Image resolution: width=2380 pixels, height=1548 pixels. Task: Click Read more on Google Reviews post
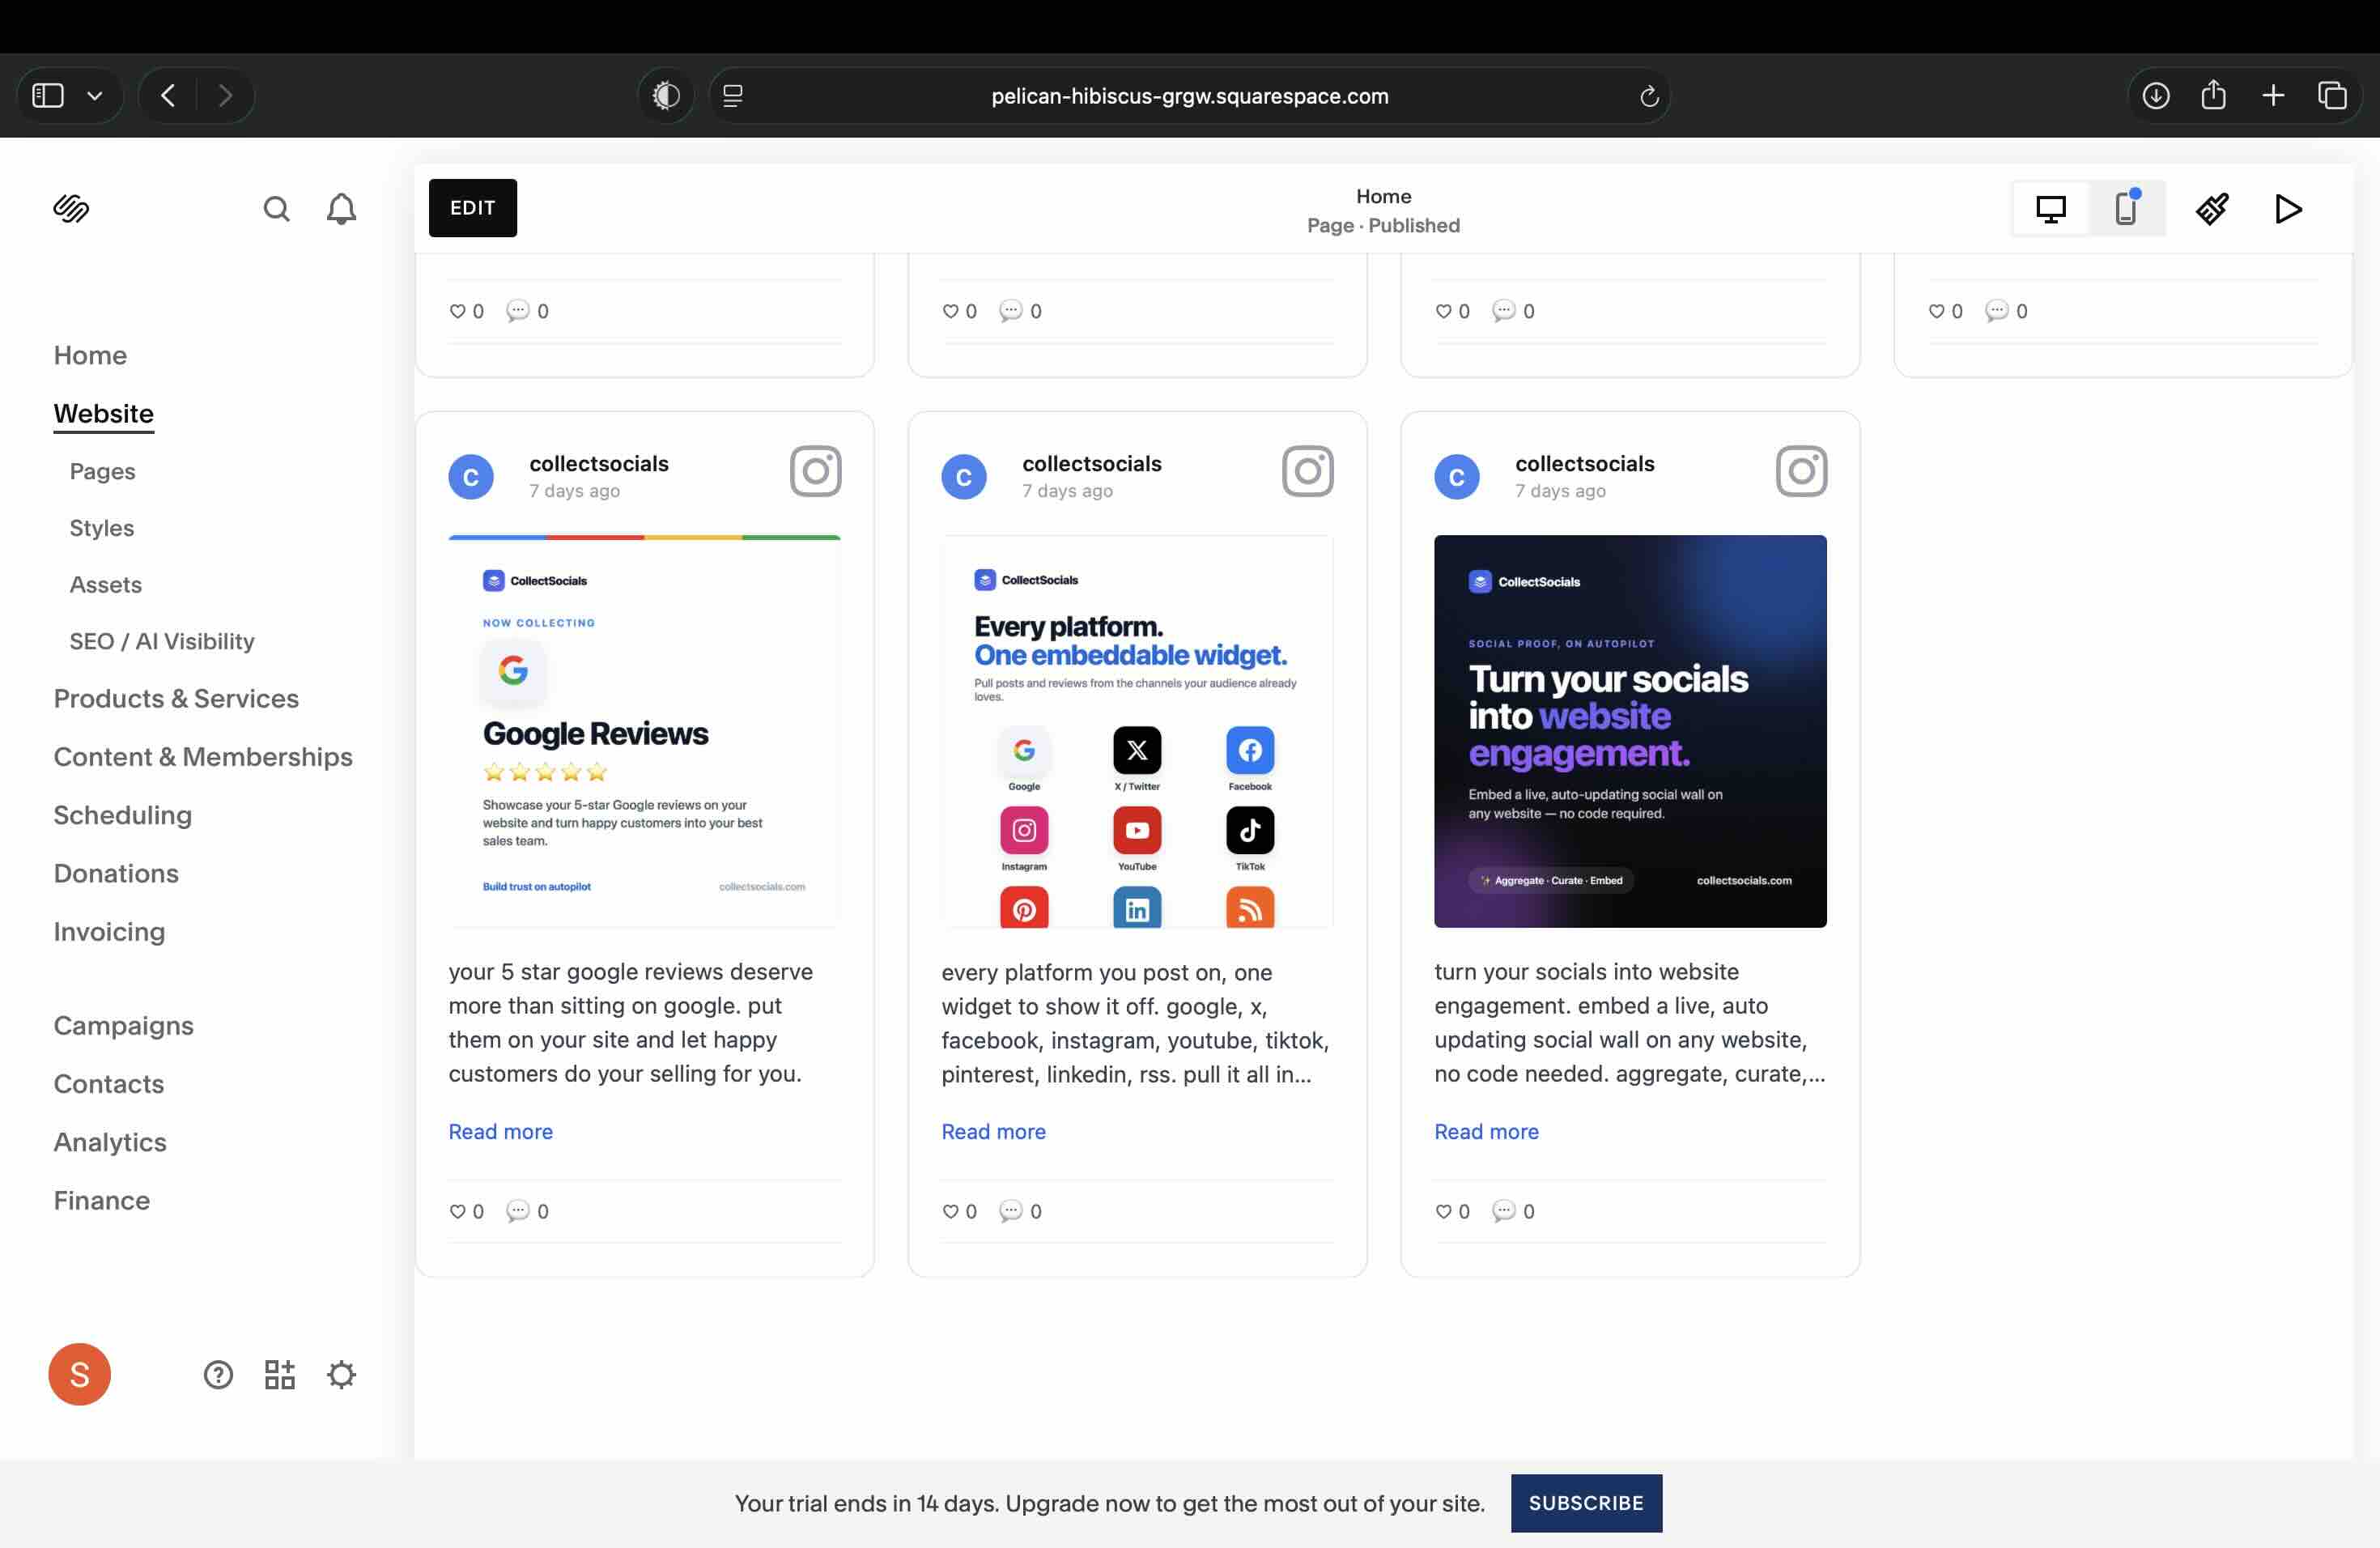click(500, 1131)
